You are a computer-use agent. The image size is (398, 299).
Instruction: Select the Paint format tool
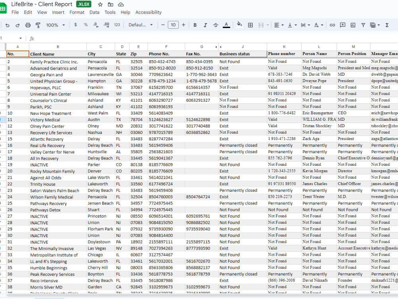38,25
